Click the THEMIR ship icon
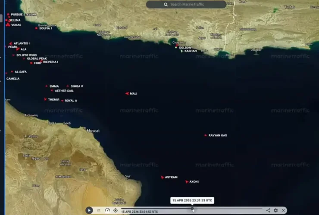This screenshot has height=215, width=319. [45, 99]
